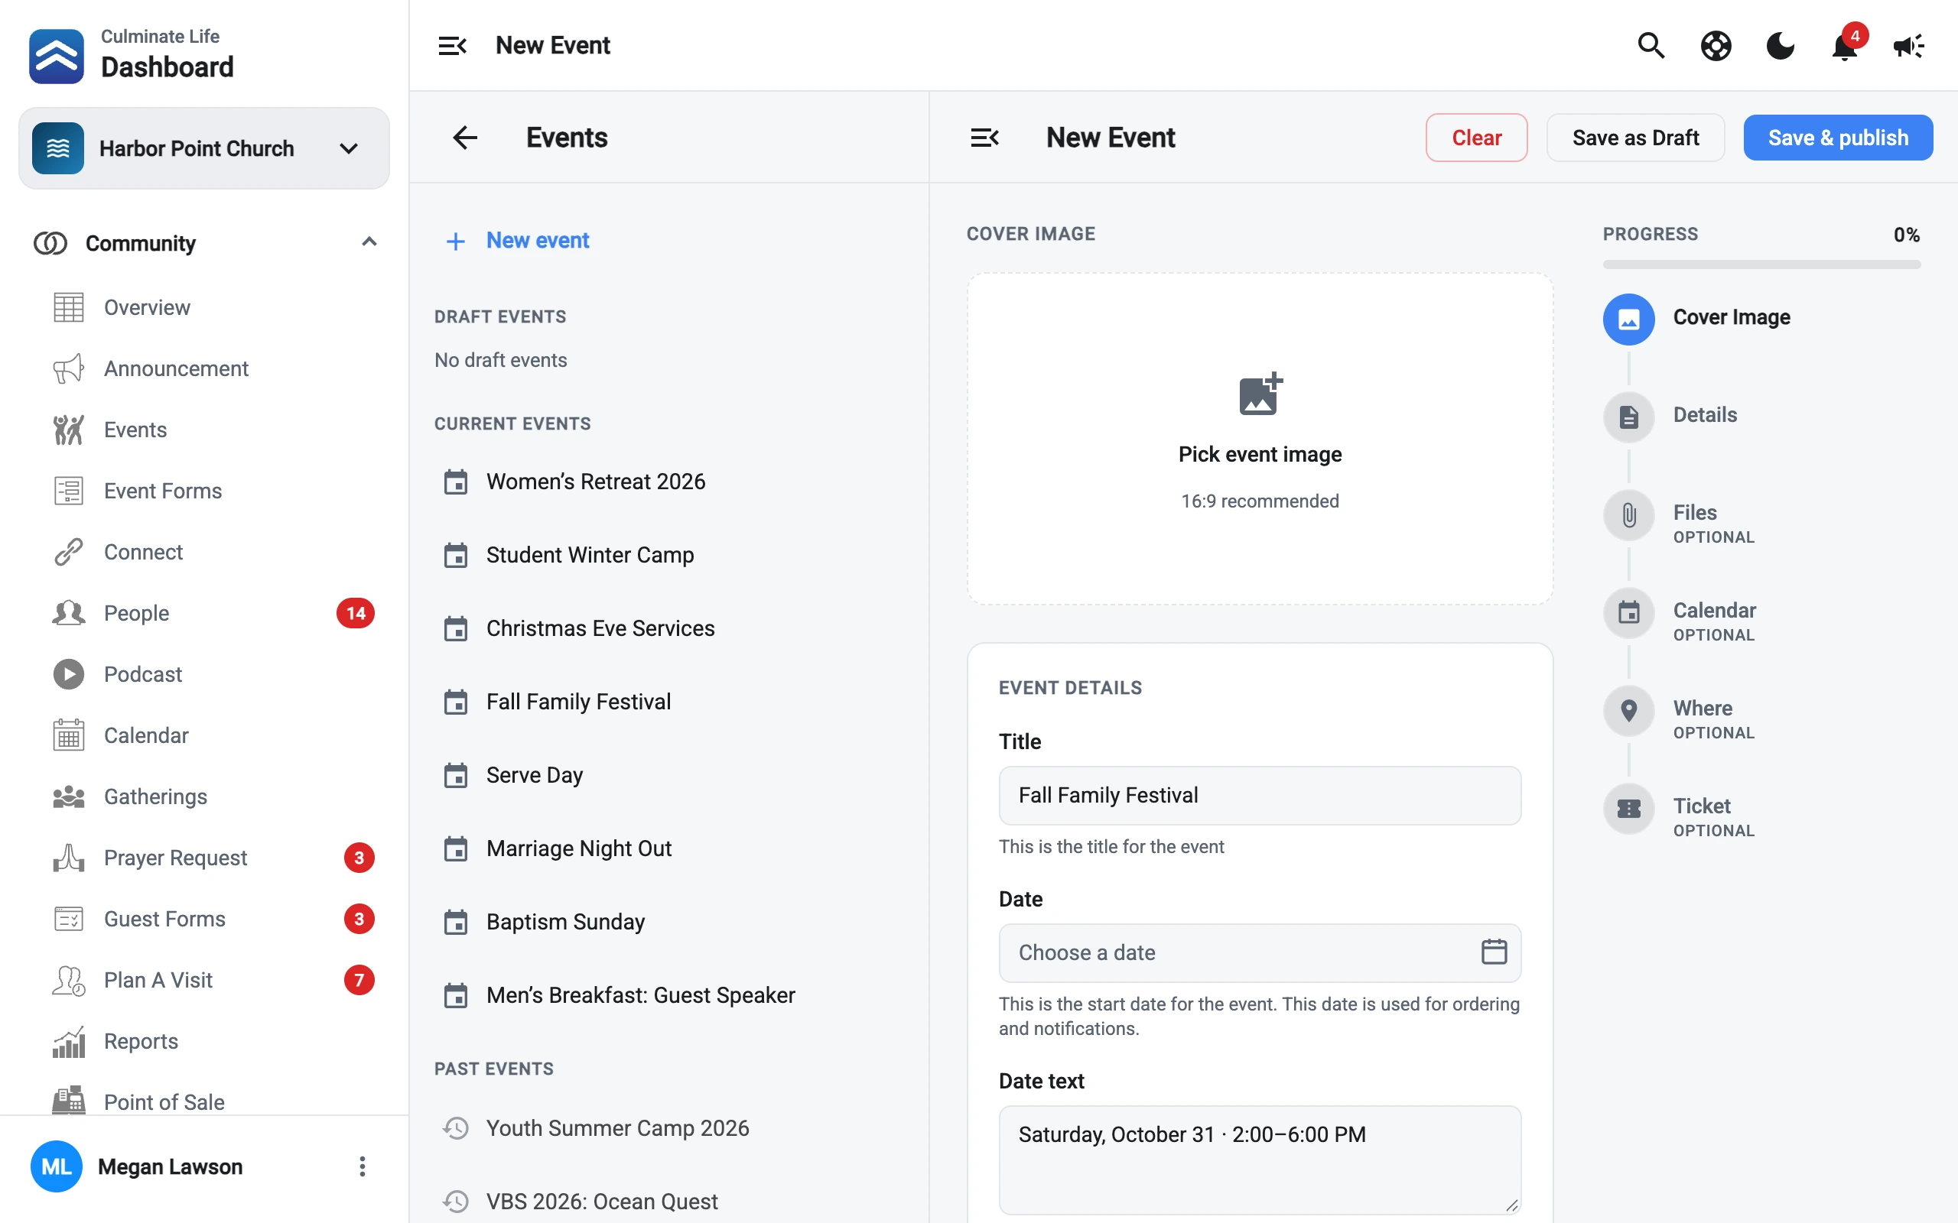Click the Point of Sale register icon
This screenshot has width=1958, height=1223.
(69, 1101)
